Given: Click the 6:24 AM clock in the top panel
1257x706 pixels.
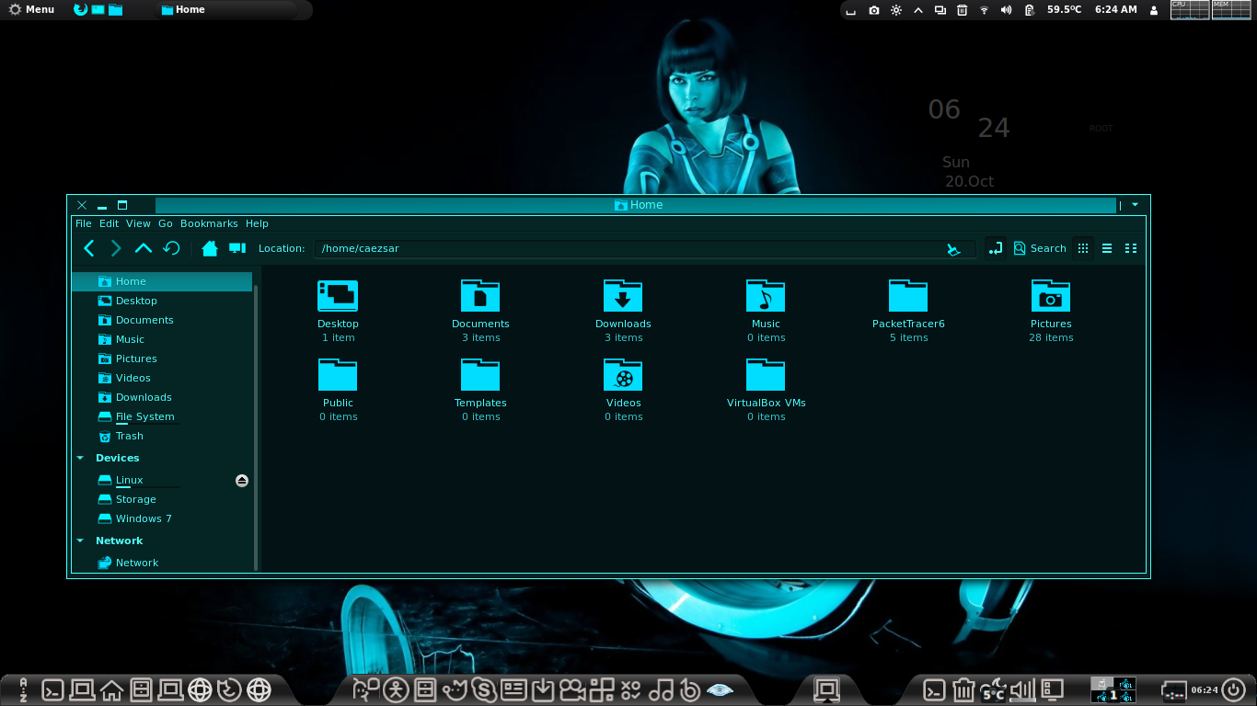Looking at the screenshot, I should click(1115, 10).
